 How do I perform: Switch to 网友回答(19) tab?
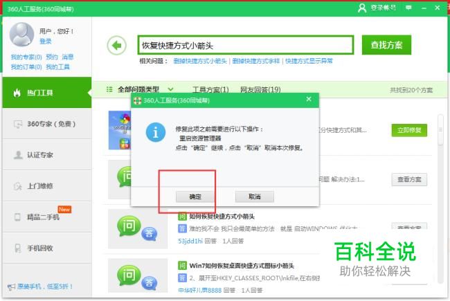point(260,90)
